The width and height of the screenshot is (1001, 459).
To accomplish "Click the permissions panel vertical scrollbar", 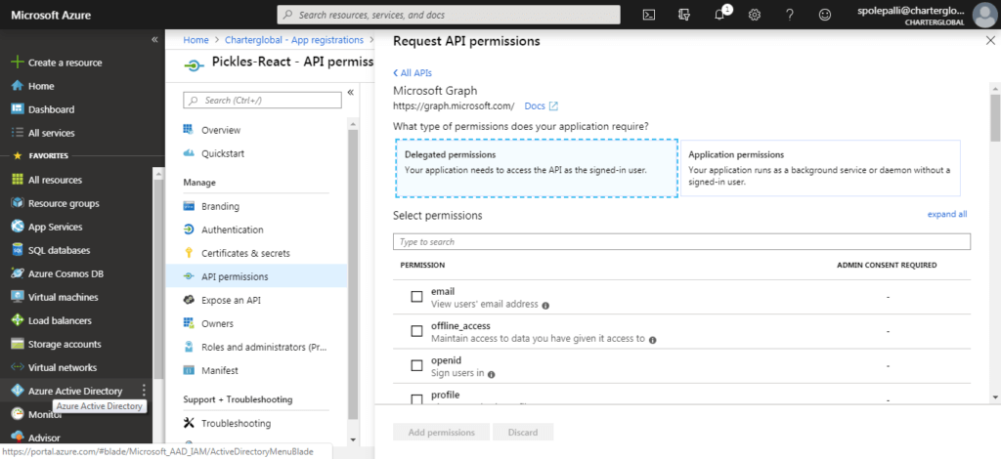I will [x=994, y=116].
